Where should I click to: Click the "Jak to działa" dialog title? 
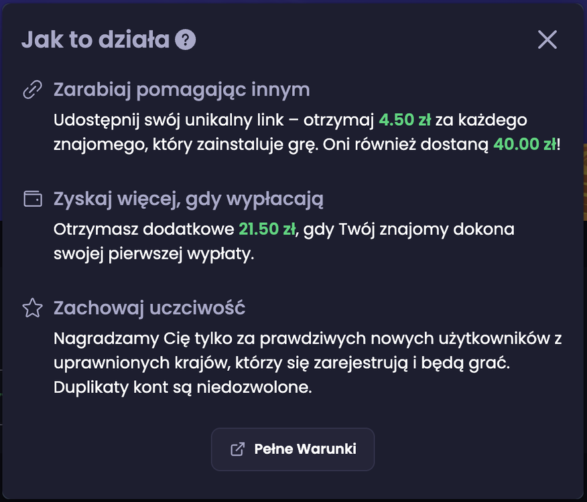98,39
